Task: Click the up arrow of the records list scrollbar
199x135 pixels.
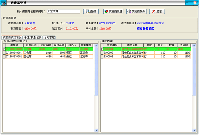Action: pyautogui.click(x=96, y=45)
